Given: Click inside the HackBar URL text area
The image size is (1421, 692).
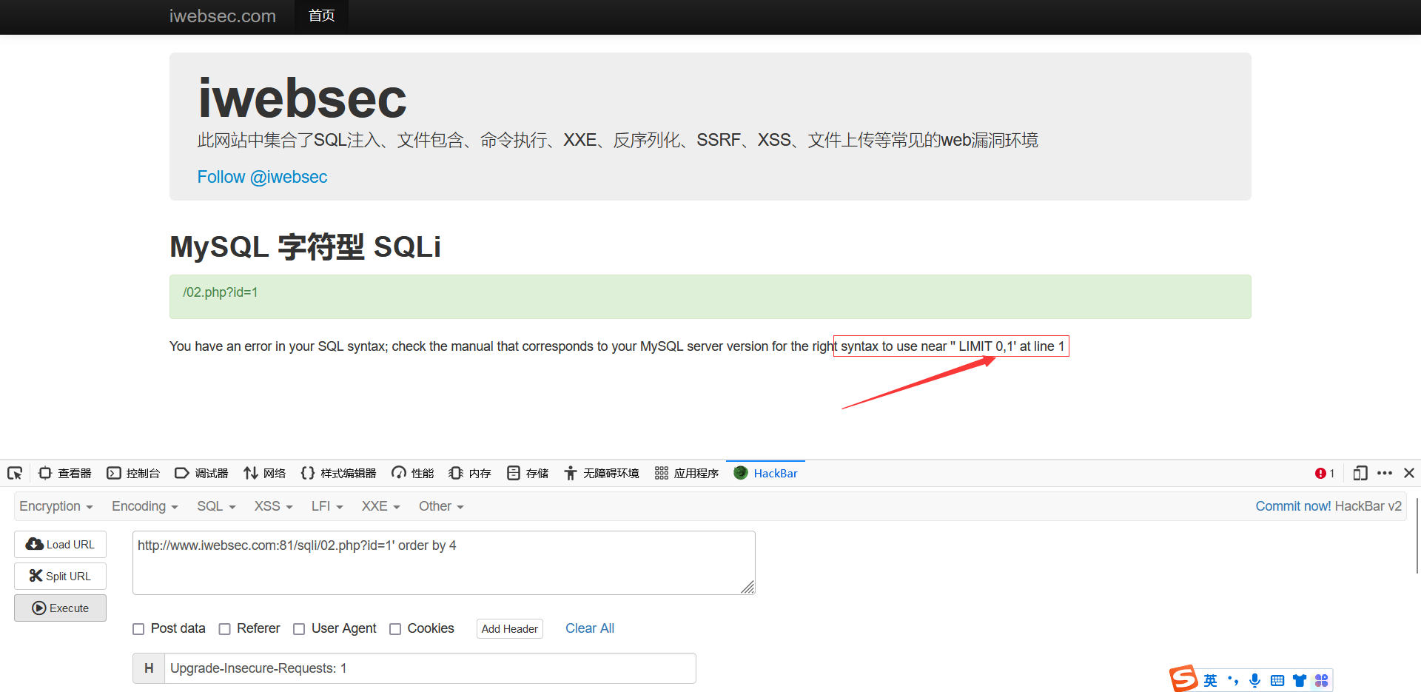Looking at the screenshot, I should (443, 562).
